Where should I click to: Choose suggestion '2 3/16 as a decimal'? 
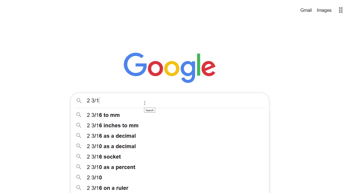[x=111, y=136]
